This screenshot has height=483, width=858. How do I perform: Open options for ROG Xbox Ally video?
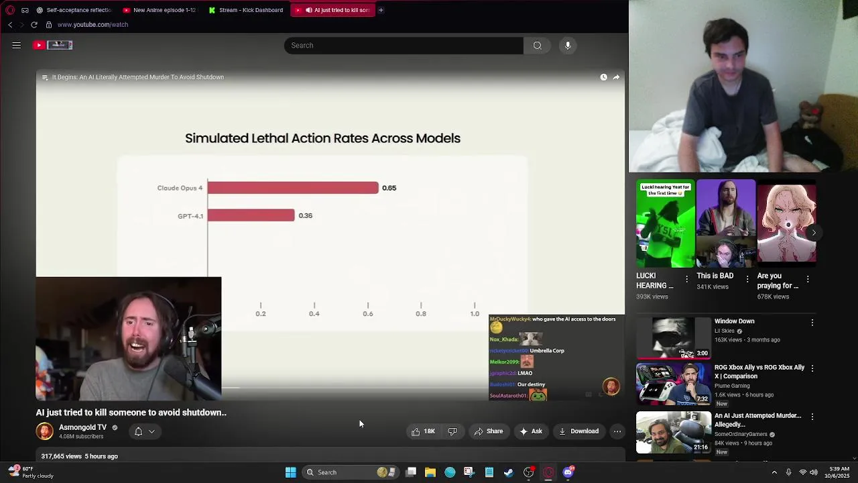pos(812,369)
